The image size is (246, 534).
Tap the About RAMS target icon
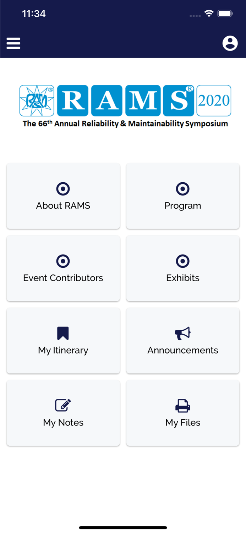[x=63, y=189]
